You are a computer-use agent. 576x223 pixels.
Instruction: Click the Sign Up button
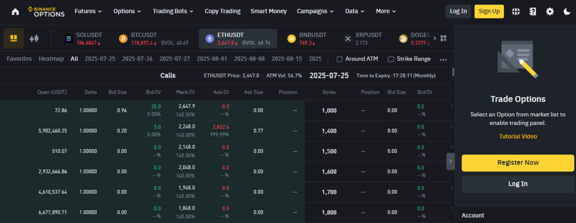point(489,11)
